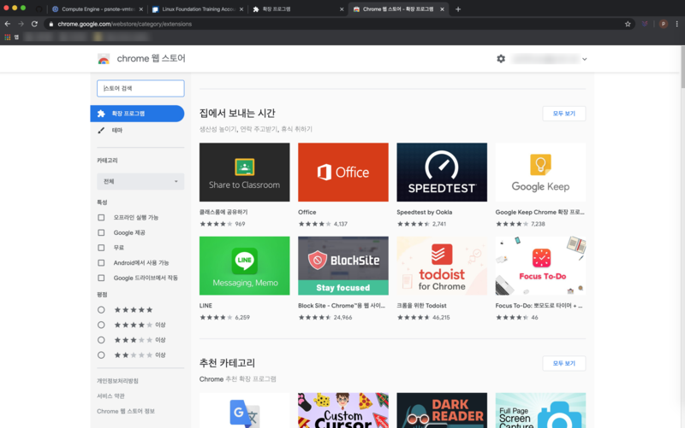
Task: Open the web store settings gear
Action: [x=501, y=58]
